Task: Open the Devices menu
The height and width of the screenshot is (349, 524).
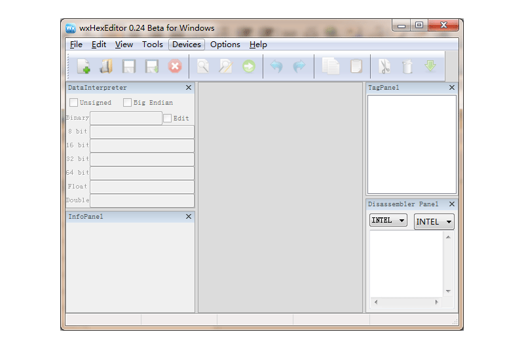Action: tap(187, 45)
